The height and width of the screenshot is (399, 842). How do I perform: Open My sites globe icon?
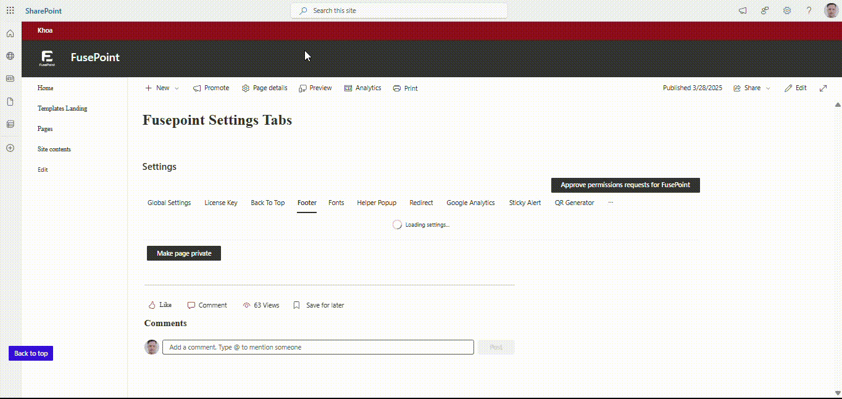point(10,56)
